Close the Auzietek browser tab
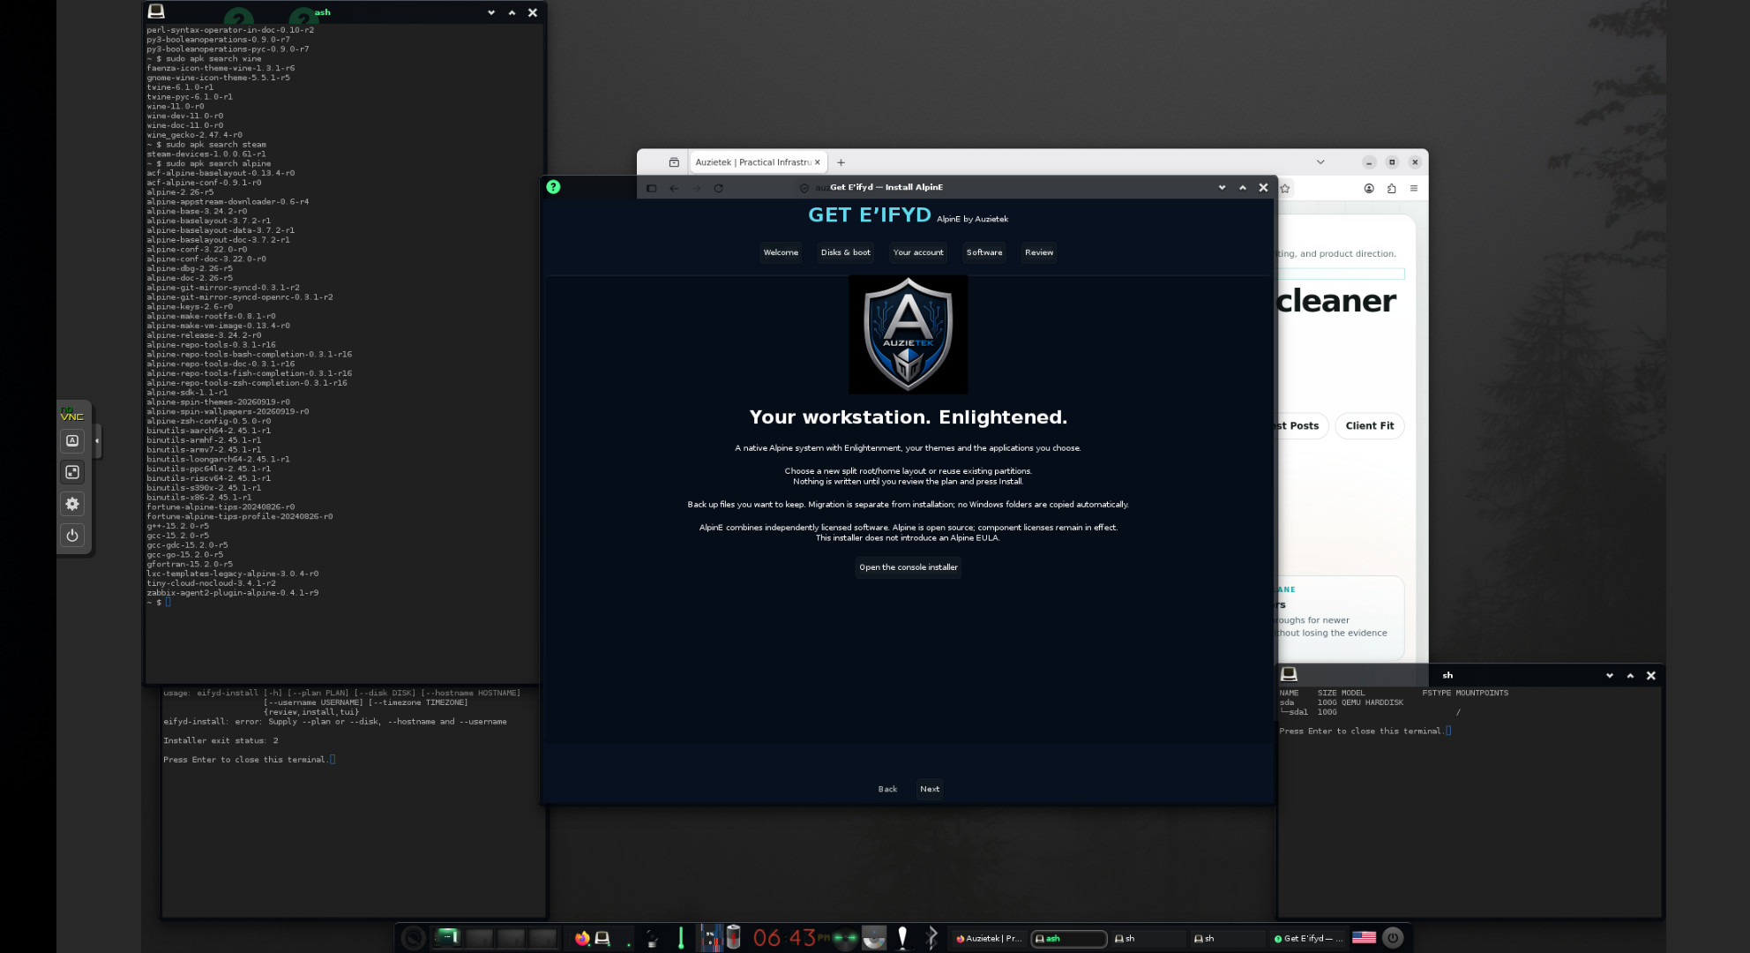 pos(818,162)
